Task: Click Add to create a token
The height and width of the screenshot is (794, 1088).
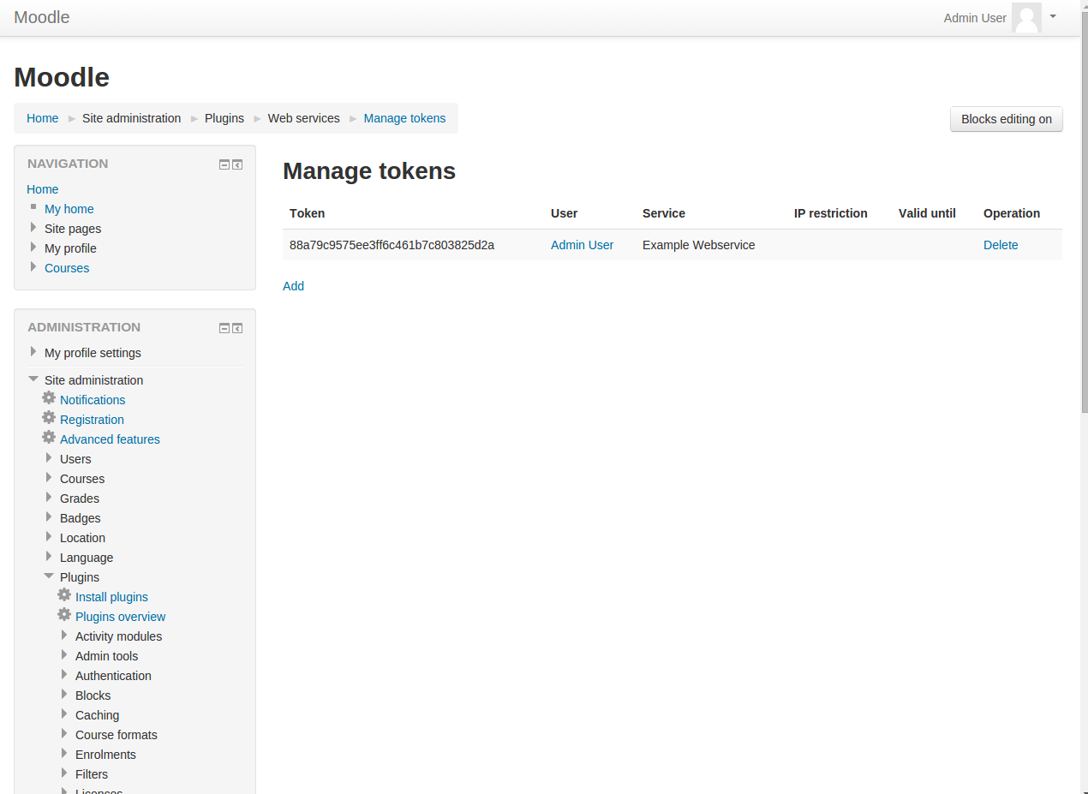Action: tap(293, 286)
